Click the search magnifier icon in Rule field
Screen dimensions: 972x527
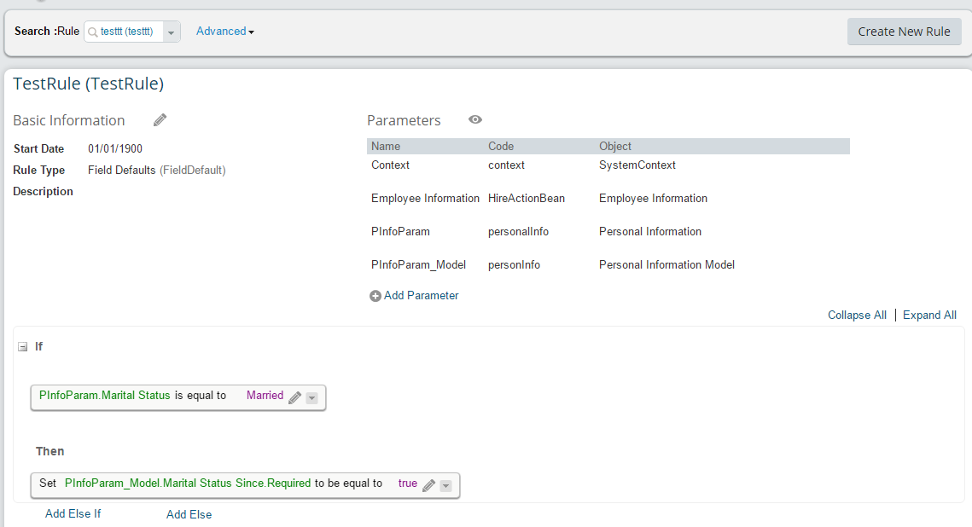tap(93, 32)
